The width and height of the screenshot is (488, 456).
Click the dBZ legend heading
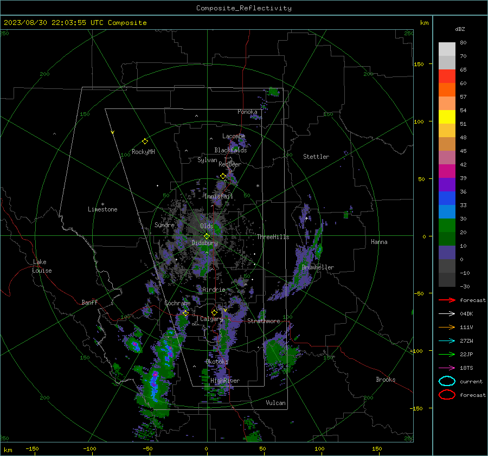click(x=460, y=29)
